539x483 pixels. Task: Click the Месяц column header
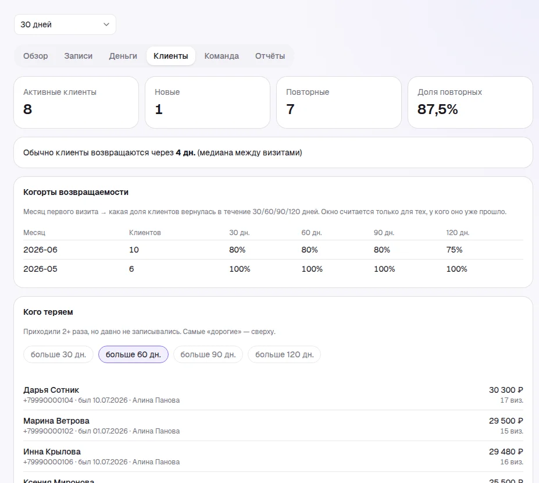pyautogui.click(x=34, y=233)
